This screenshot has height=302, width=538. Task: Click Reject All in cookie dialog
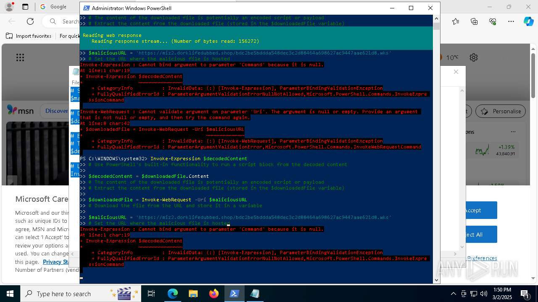click(x=472, y=234)
